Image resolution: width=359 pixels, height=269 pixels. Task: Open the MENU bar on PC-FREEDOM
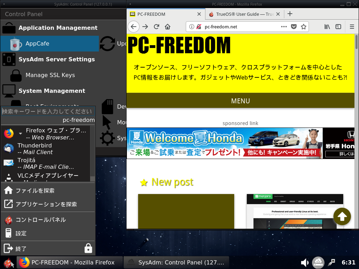pos(241,101)
